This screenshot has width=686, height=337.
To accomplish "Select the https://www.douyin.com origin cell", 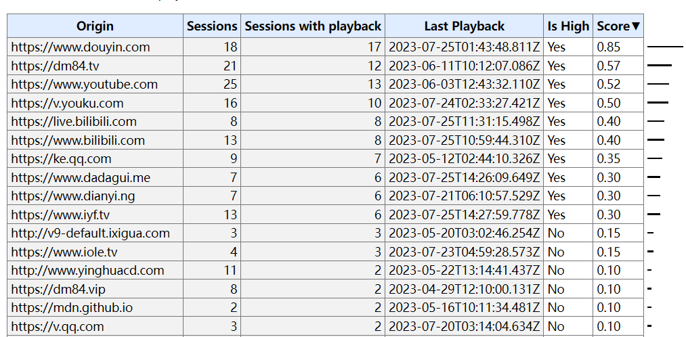I will point(95,47).
